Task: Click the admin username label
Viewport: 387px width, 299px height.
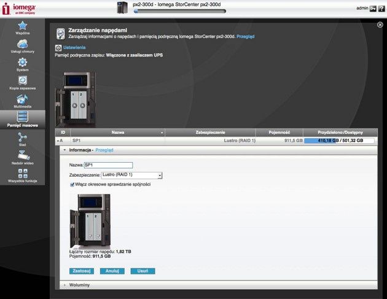Action: pos(362,8)
